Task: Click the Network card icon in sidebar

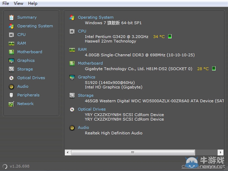Action: coord(11,104)
